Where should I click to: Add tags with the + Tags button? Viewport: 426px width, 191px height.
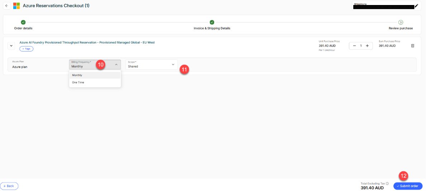point(26,49)
